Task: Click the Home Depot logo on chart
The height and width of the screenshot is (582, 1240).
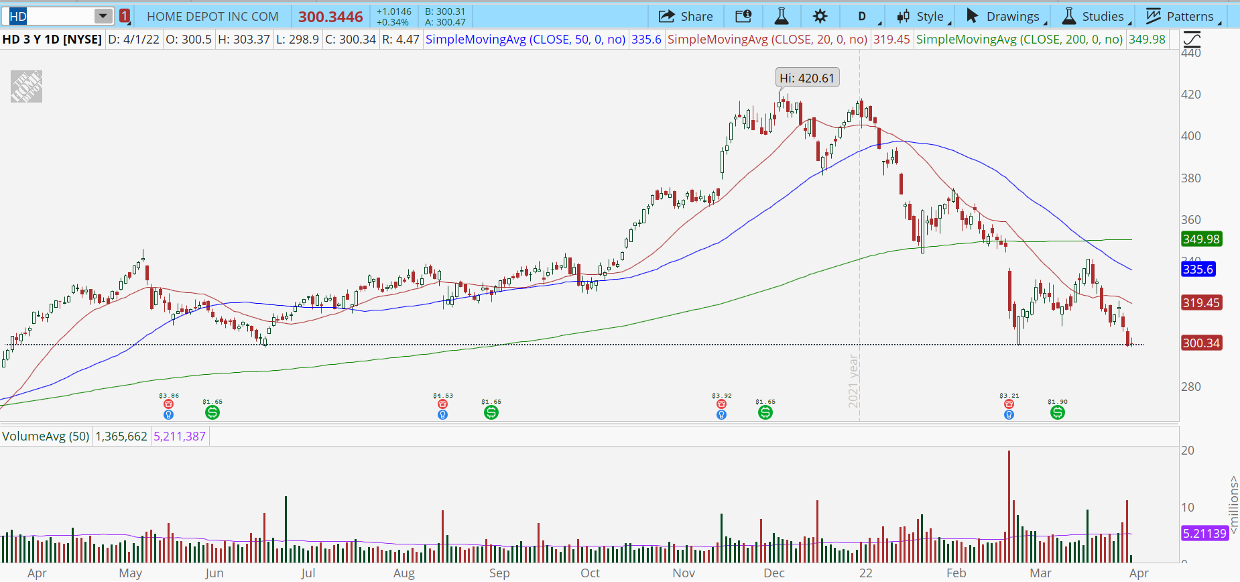Action: (x=26, y=86)
